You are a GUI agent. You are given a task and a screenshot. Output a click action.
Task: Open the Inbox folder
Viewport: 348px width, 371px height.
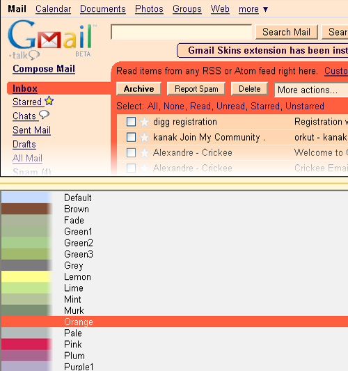coord(25,88)
